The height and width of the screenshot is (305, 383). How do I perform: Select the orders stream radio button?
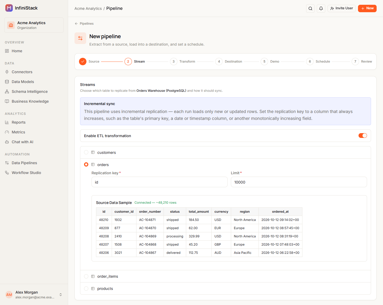click(86, 164)
